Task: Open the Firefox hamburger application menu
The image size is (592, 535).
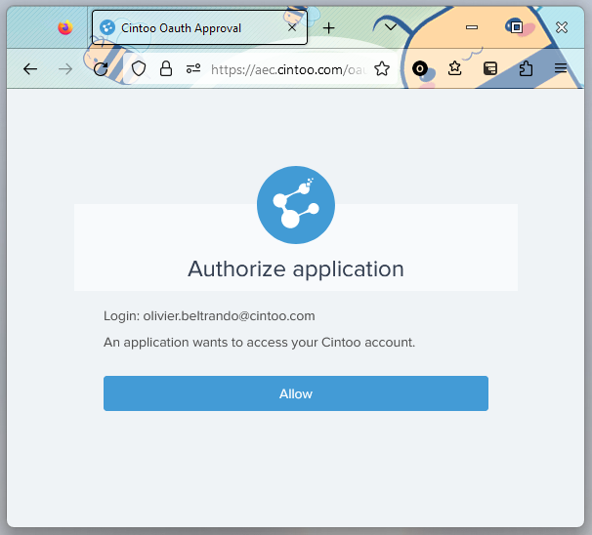Action: coord(561,68)
